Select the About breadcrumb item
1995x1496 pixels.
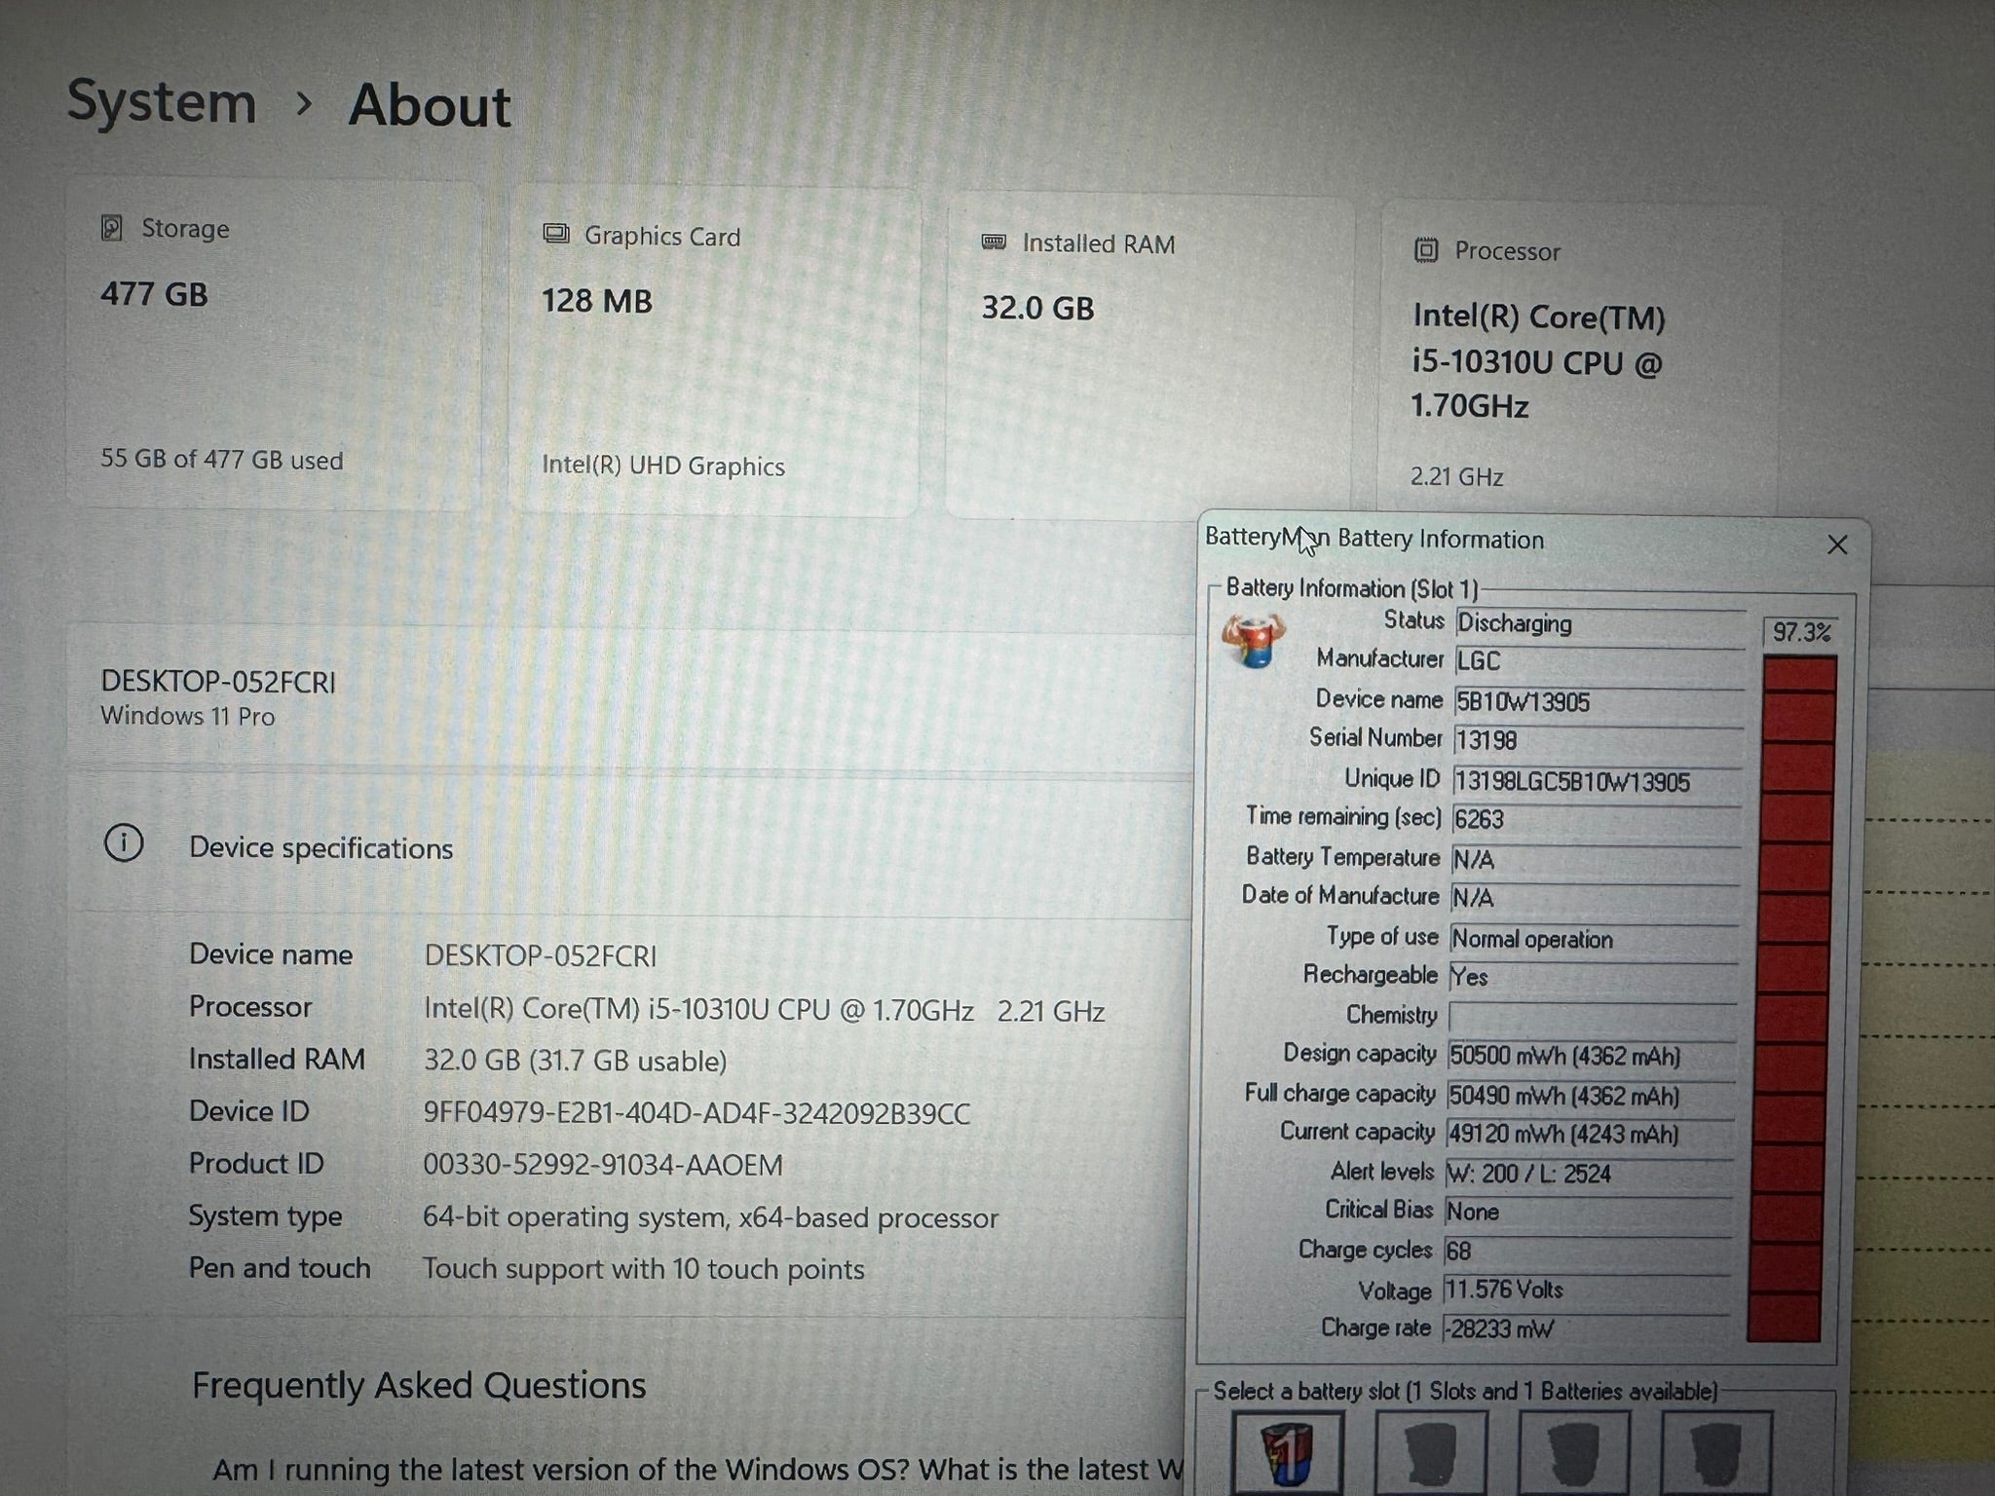pos(430,106)
